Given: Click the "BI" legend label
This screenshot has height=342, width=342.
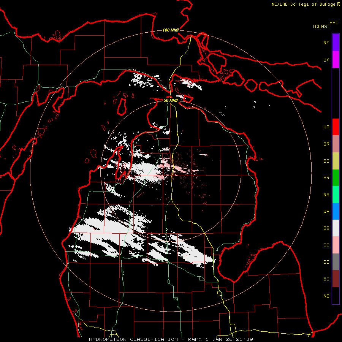Looking at the screenshot, I should (x=326, y=279).
